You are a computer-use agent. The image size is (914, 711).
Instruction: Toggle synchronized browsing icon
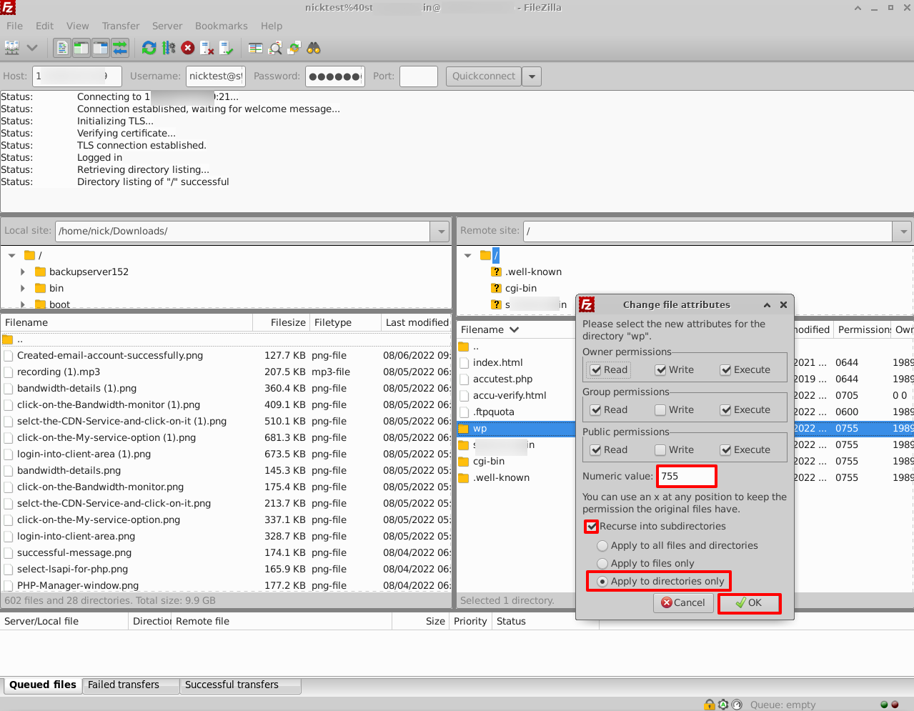[x=294, y=48]
